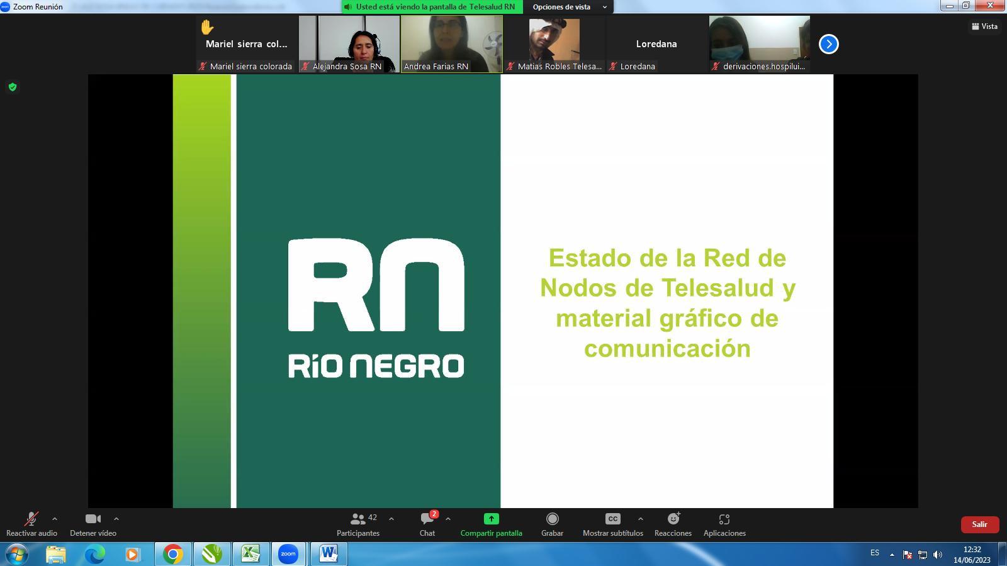Open the Reacciones menu
The image size is (1007, 566).
click(673, 524)
